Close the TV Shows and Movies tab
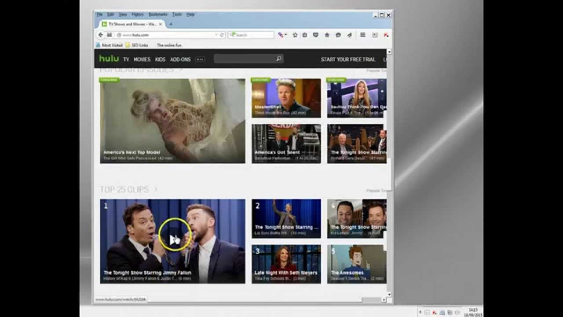 [161, 24]
